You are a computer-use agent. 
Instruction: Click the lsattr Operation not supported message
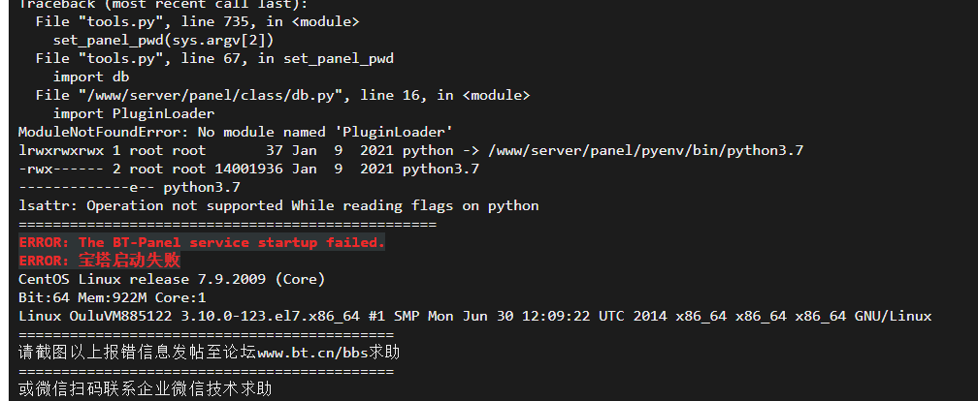pyautogui.click(x=278, y=205)
